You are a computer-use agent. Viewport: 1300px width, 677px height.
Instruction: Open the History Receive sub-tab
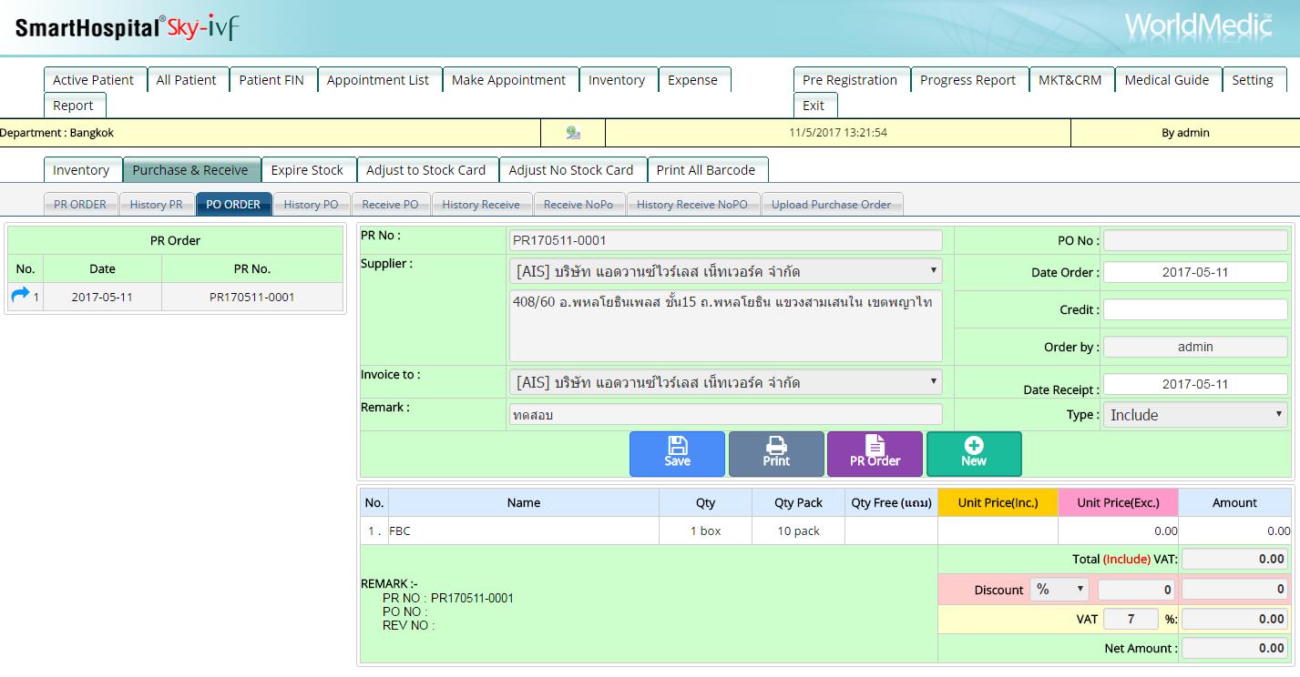point(481,205)
